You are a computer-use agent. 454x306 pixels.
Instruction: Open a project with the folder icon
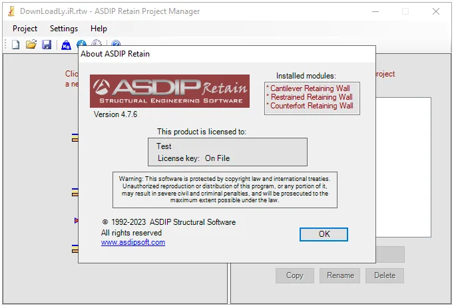tap(31, 45)
